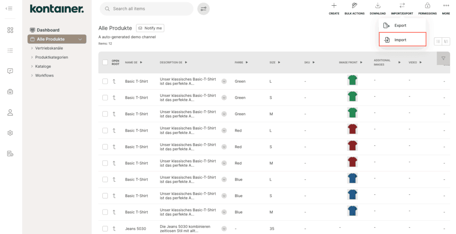Expand description of first Basic T-Shirt

click(x=224, y=81)
